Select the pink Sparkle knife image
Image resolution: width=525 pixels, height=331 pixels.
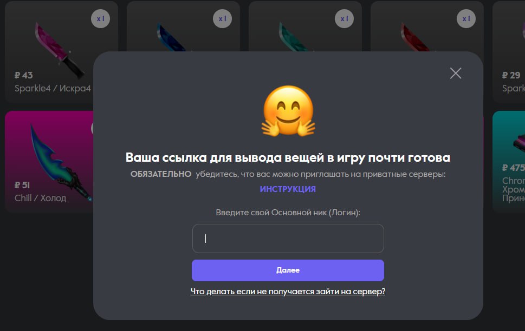point(60,50)
